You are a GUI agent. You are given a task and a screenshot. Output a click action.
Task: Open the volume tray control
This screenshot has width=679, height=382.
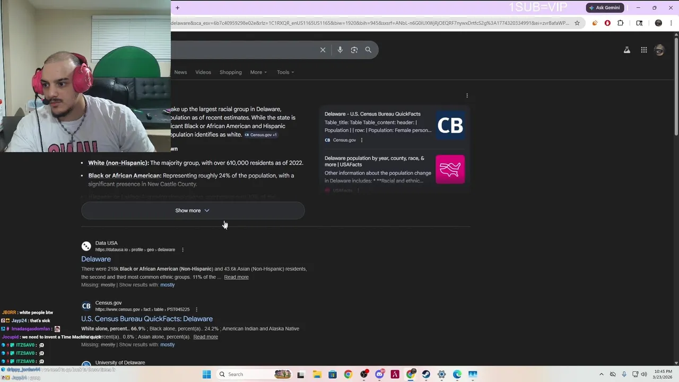[x=644, y=375]
